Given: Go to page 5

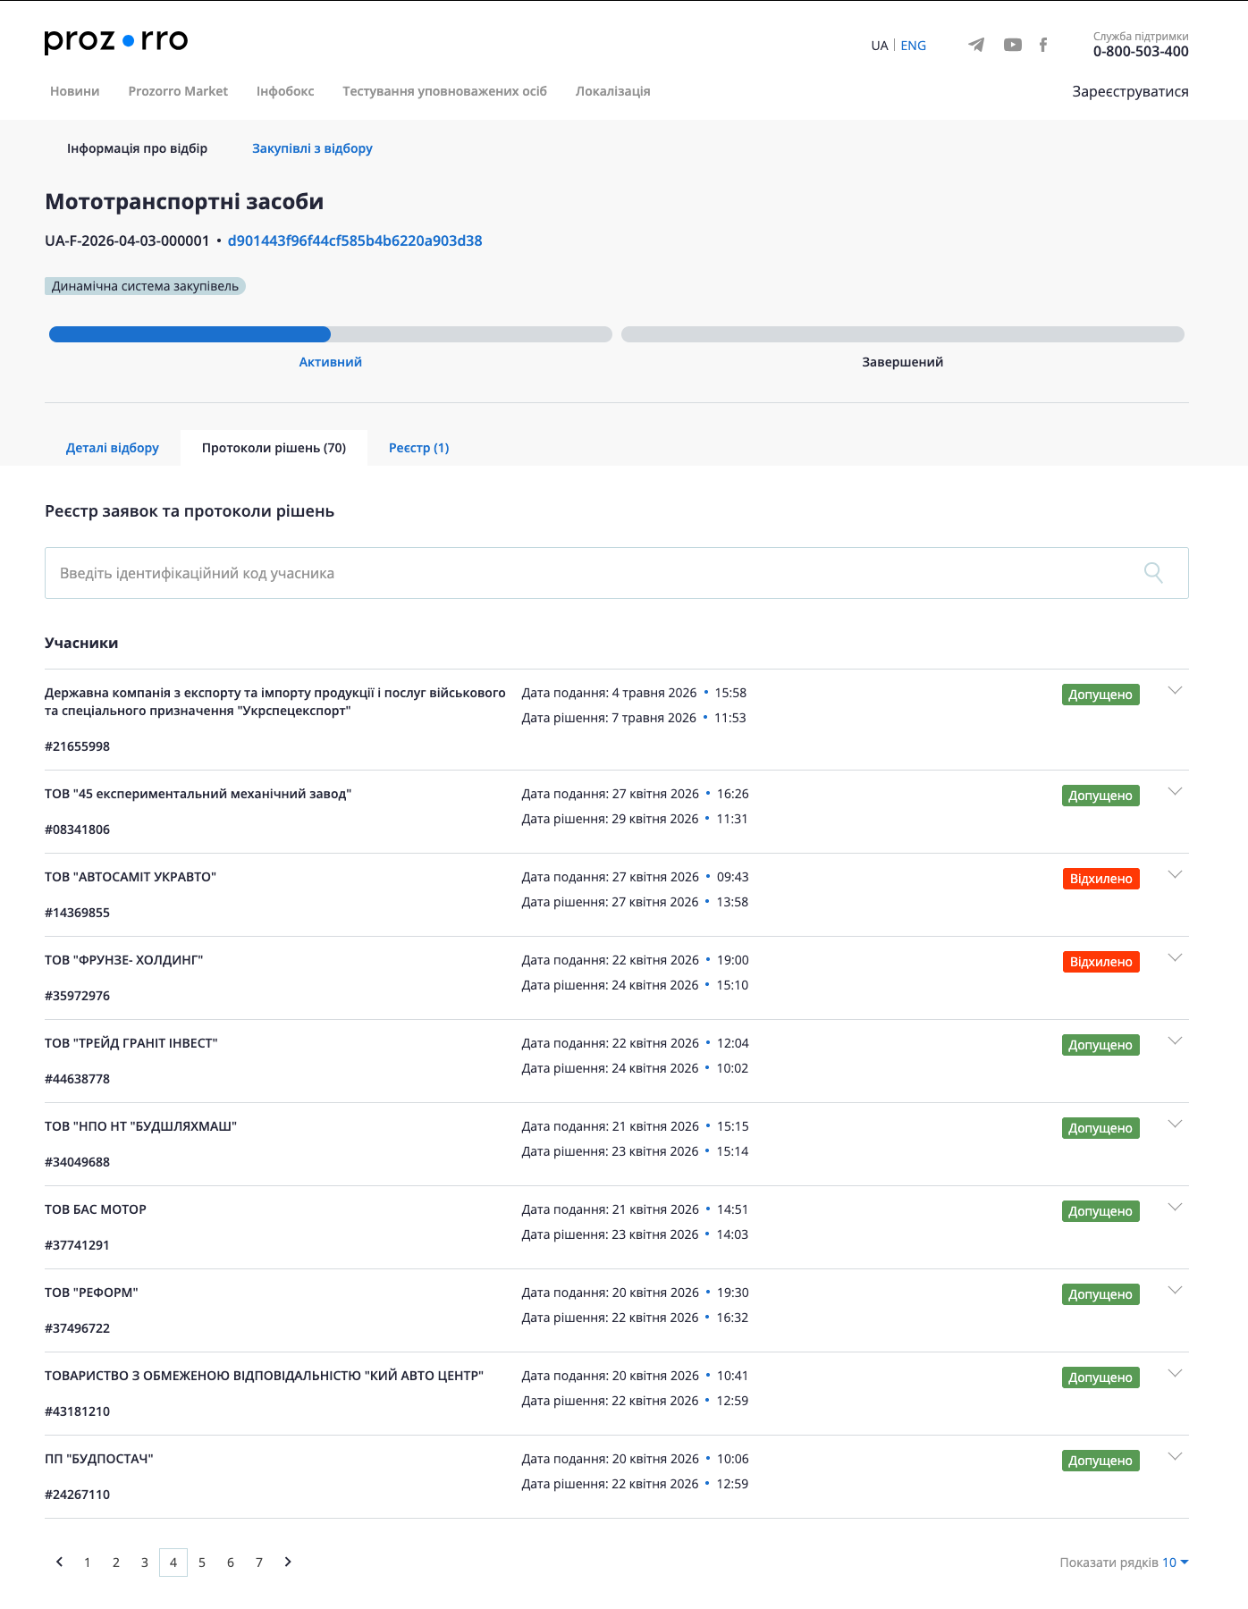Looking at the screenshot, I should [x=202, y=1563].
